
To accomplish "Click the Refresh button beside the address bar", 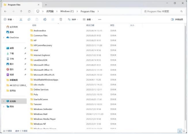I will point(29,11).
